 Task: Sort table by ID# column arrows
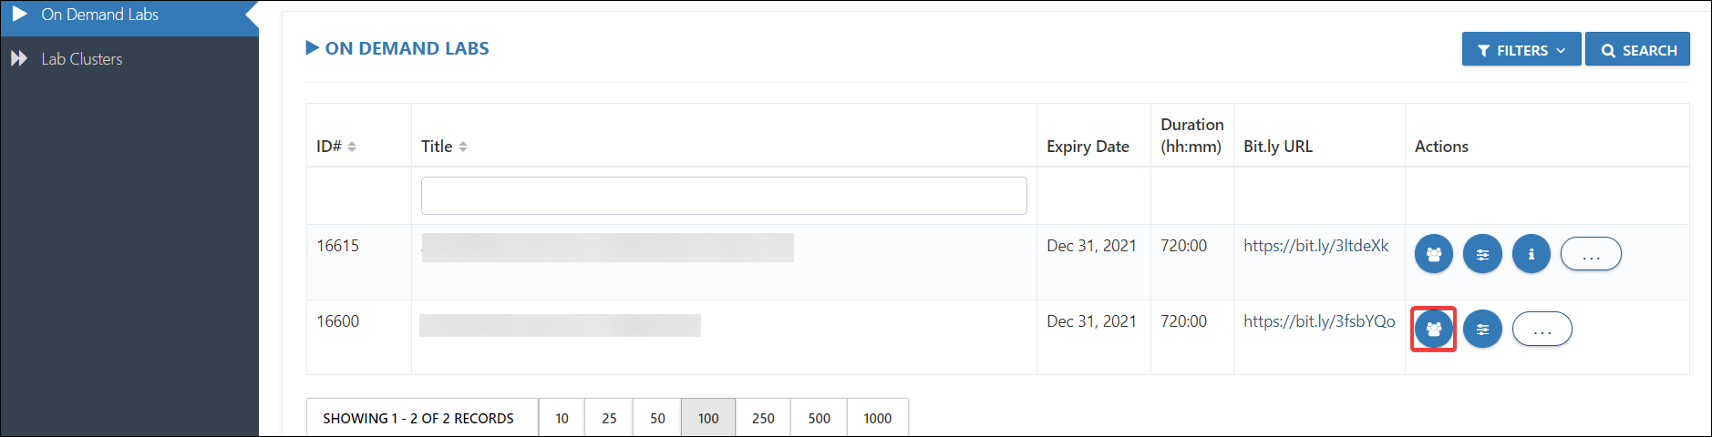point(352,147)
